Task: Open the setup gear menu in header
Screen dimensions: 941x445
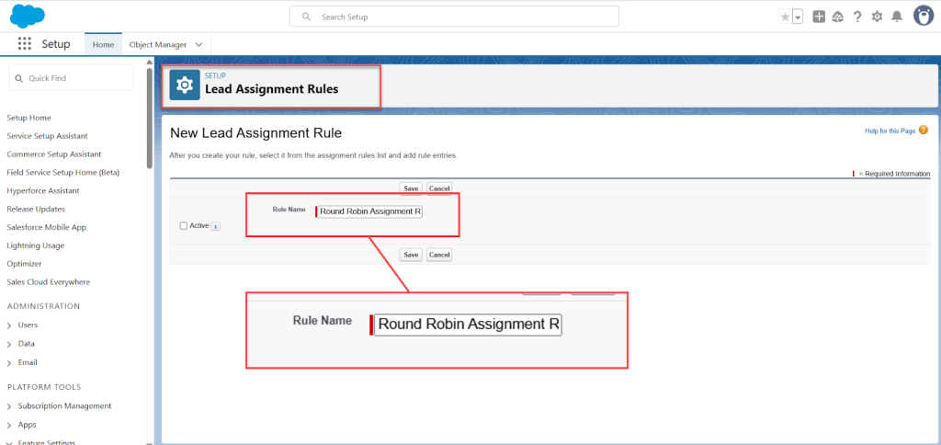Action: click(877, 17)
